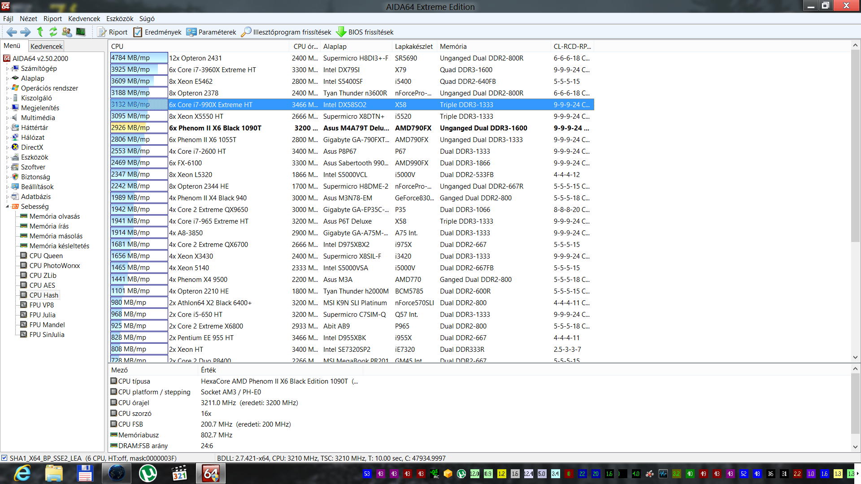Expand the Operációs rendszer node
Image resolution: width=861 pixels, height=484 pixels.
point(7,88)
